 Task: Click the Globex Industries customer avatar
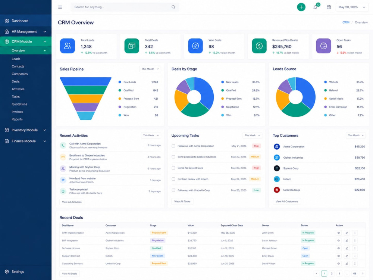(x=277, y=158)
